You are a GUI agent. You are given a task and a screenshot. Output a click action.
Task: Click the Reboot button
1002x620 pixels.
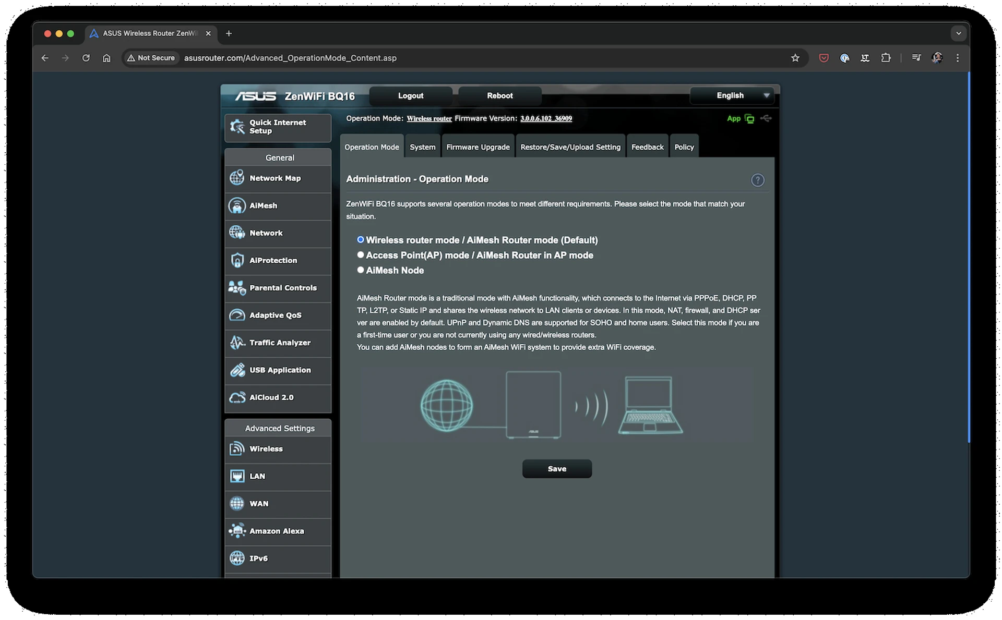click(x=499, y=96)
